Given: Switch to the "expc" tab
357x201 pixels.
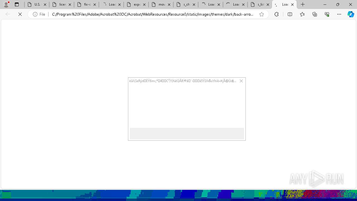Looking at the screenshot, I should tap(136, 4).
